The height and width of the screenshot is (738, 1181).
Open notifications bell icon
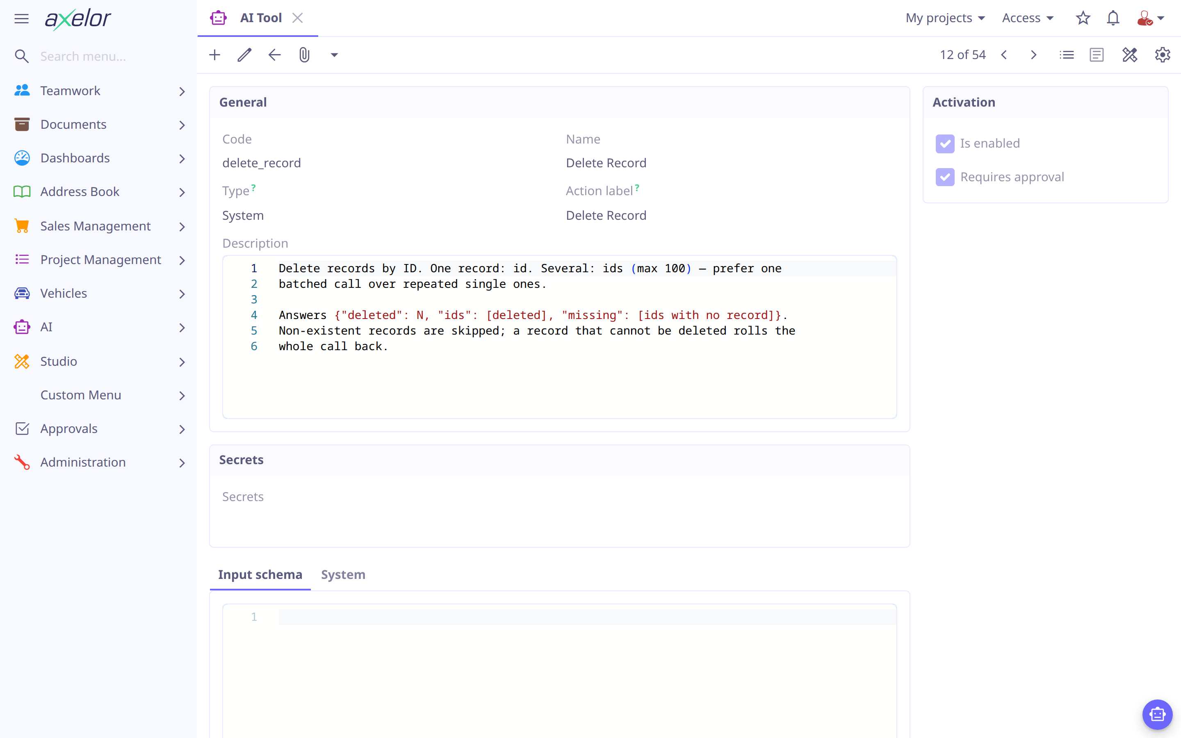pyautogui.click(x=1113, y=18)
